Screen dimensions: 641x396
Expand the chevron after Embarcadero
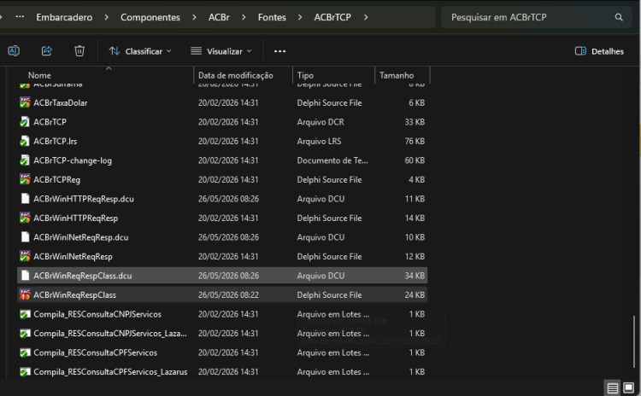click(106, 17)
